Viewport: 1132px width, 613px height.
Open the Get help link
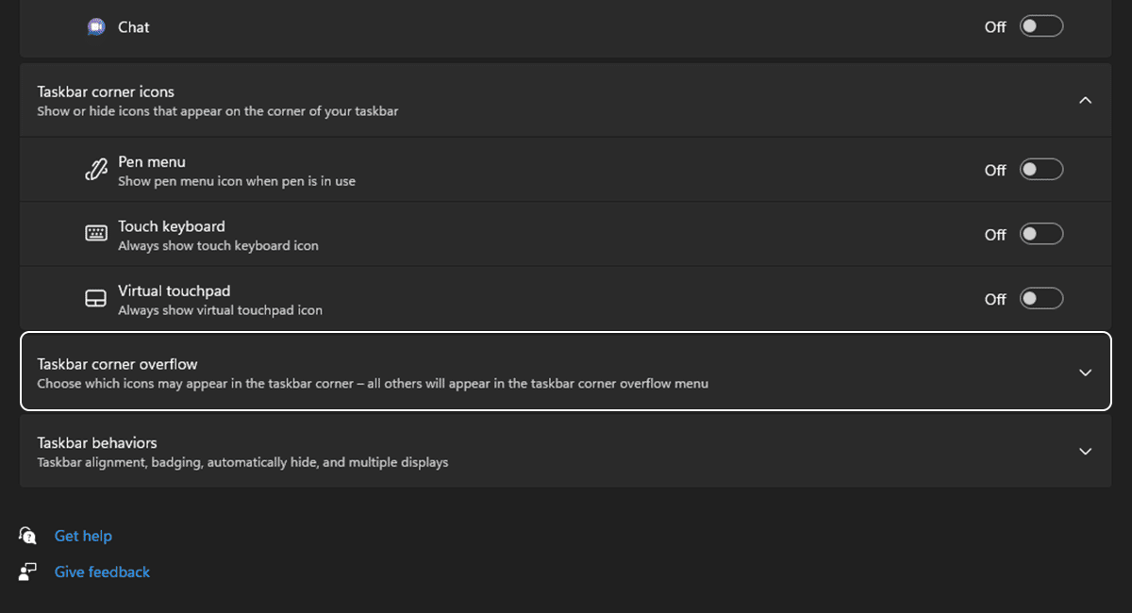[x=83, y=535]
